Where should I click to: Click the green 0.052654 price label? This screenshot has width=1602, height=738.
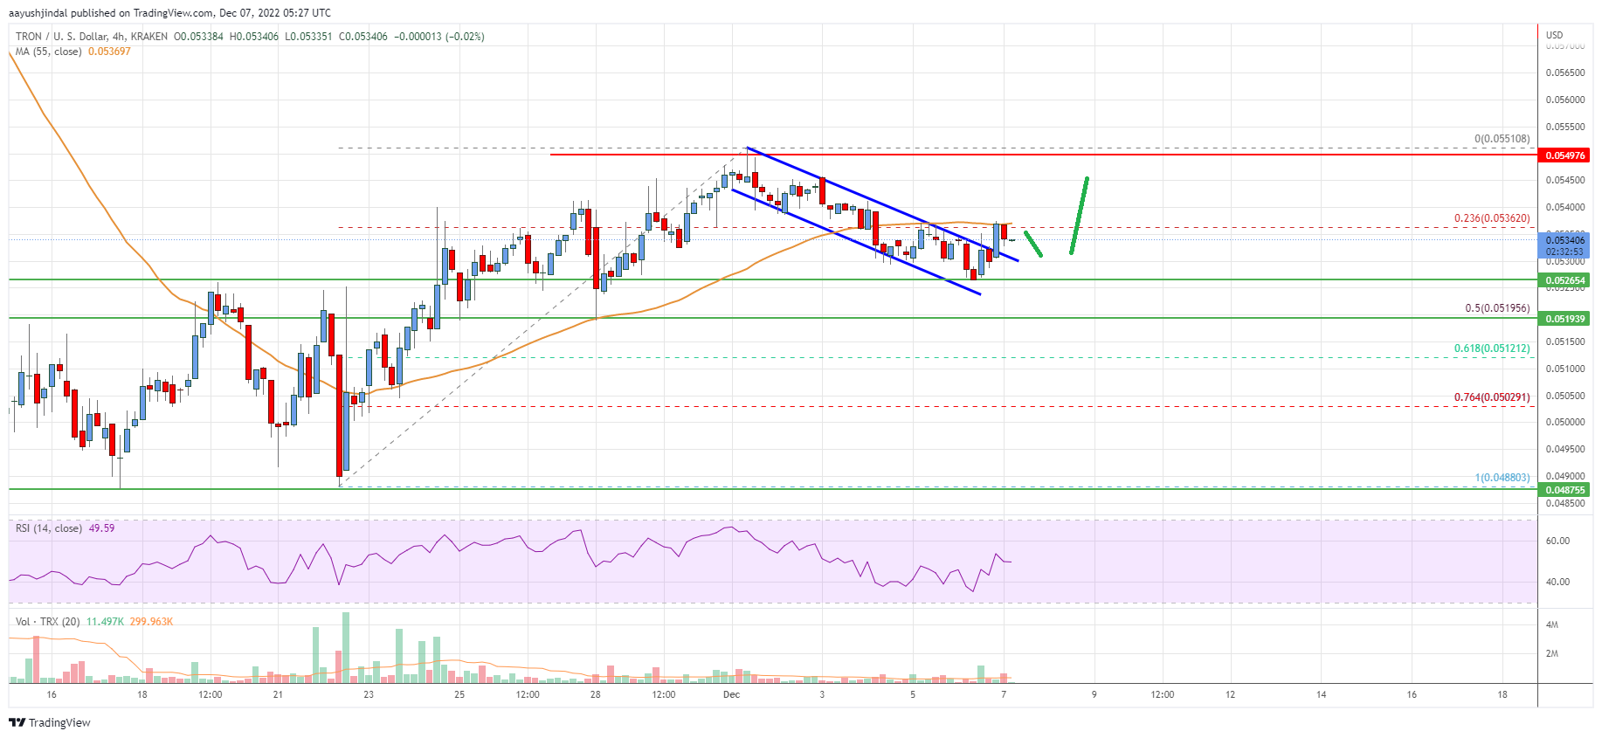pos(1565,280)
